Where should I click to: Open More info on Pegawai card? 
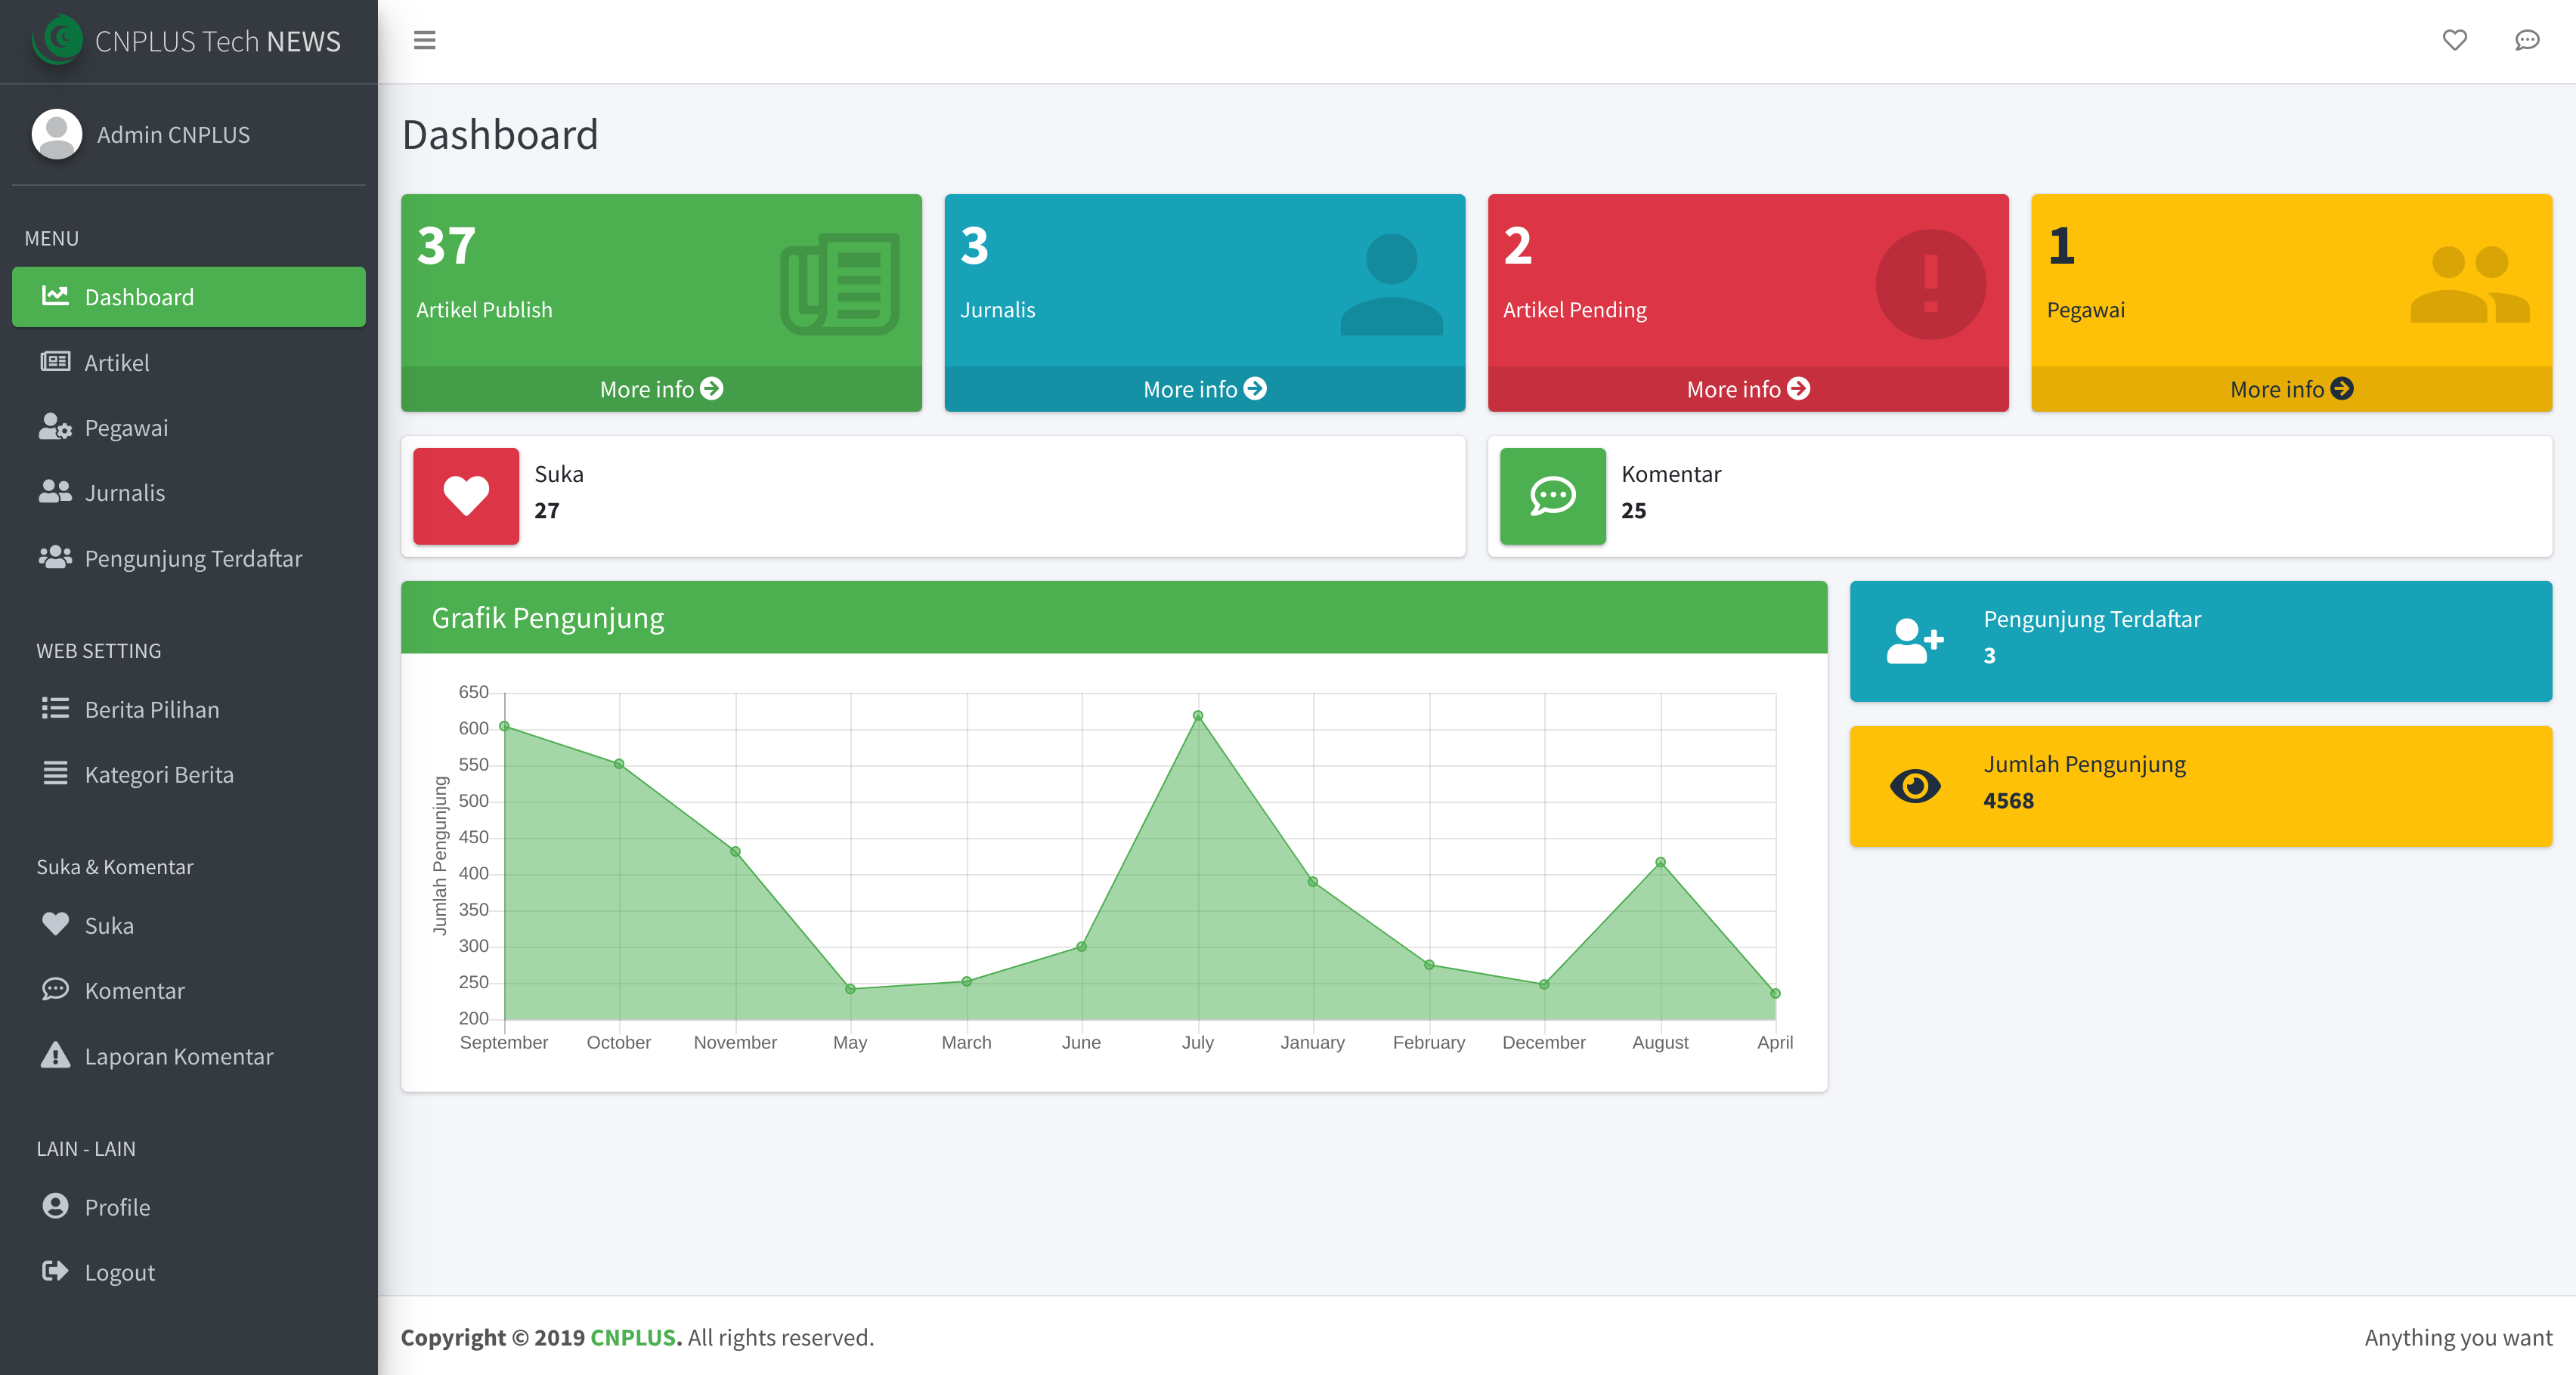point(2291,389)
